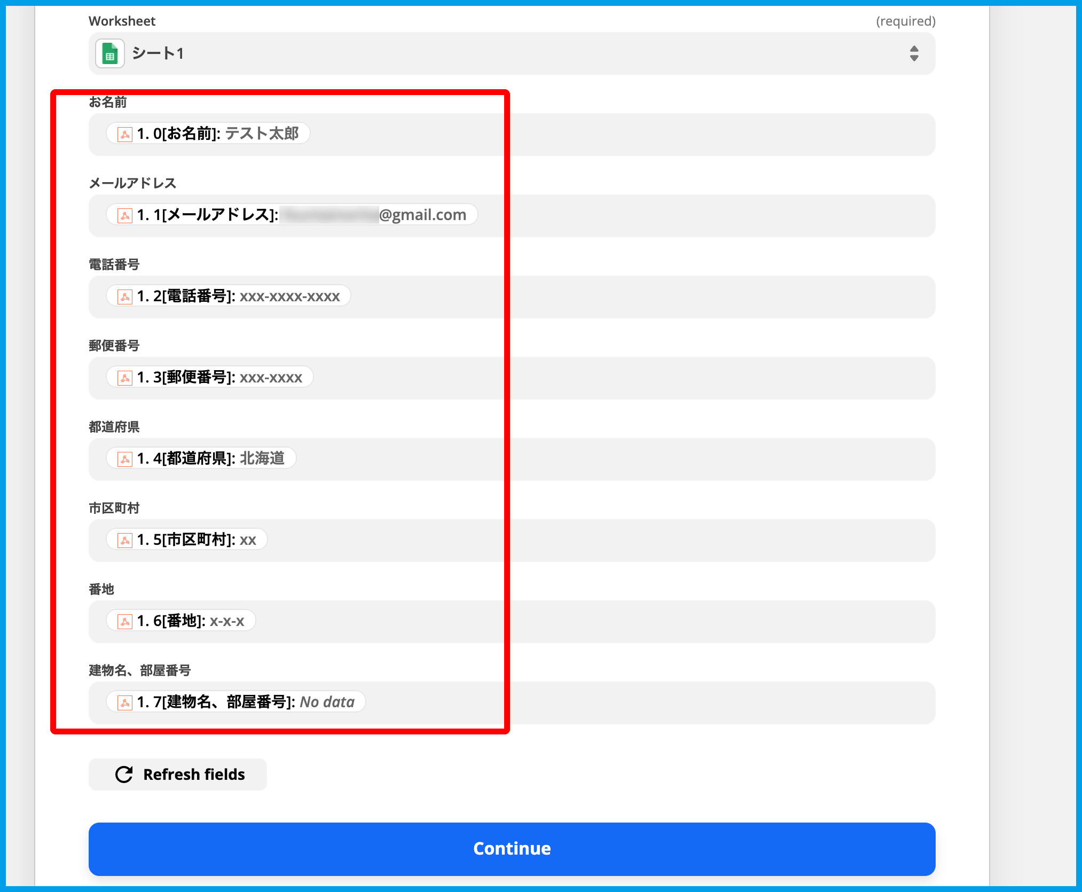This screenshot has width=1082, height=892.
Task: Click the お名前 input field empty area
Action: pos(694,135)
